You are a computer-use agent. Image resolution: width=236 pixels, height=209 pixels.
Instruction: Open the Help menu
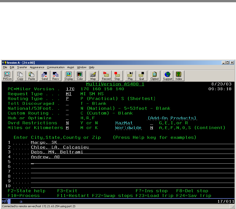point(91,67)
